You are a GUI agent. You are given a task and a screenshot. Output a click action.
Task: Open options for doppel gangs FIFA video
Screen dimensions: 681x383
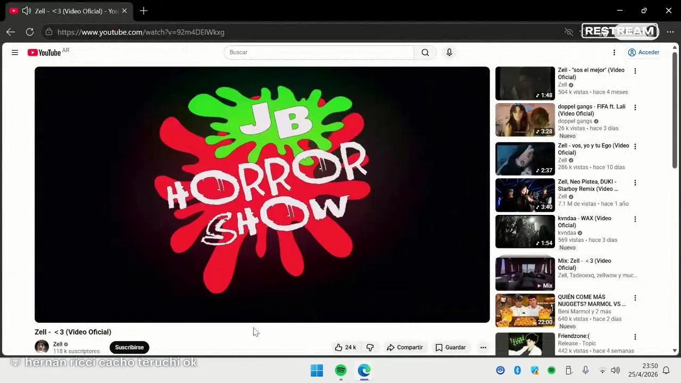pyautogui.click(x=635, y=107)
